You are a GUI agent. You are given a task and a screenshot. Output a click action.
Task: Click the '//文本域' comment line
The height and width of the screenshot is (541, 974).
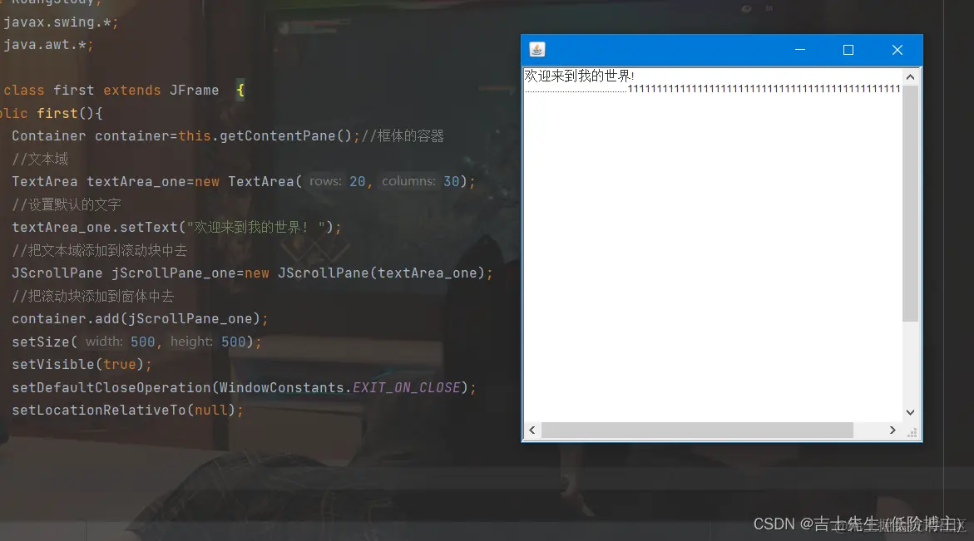click(x=40, y=159)
